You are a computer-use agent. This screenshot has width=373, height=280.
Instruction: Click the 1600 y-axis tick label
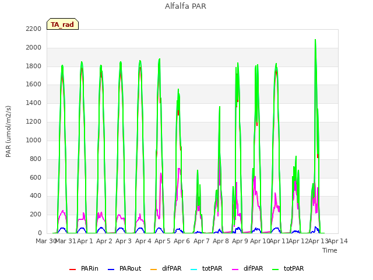(34, 84)
